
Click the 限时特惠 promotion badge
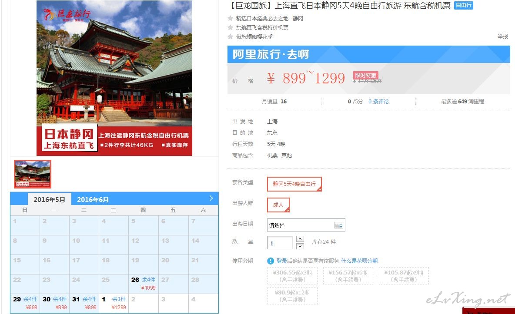(365, 75)
